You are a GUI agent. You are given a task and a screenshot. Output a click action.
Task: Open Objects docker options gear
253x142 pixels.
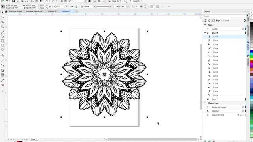[245, 21]
